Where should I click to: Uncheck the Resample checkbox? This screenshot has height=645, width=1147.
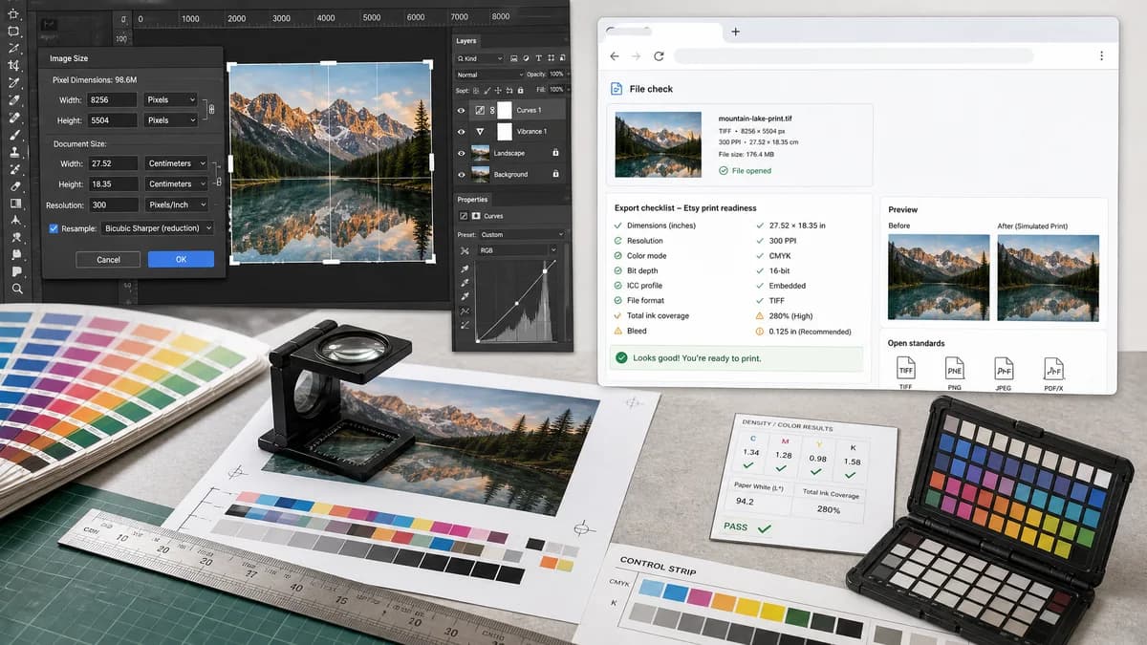54,228
